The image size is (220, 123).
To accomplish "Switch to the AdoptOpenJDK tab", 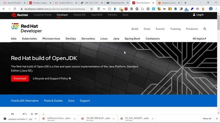I will click(x=118, y=3).
